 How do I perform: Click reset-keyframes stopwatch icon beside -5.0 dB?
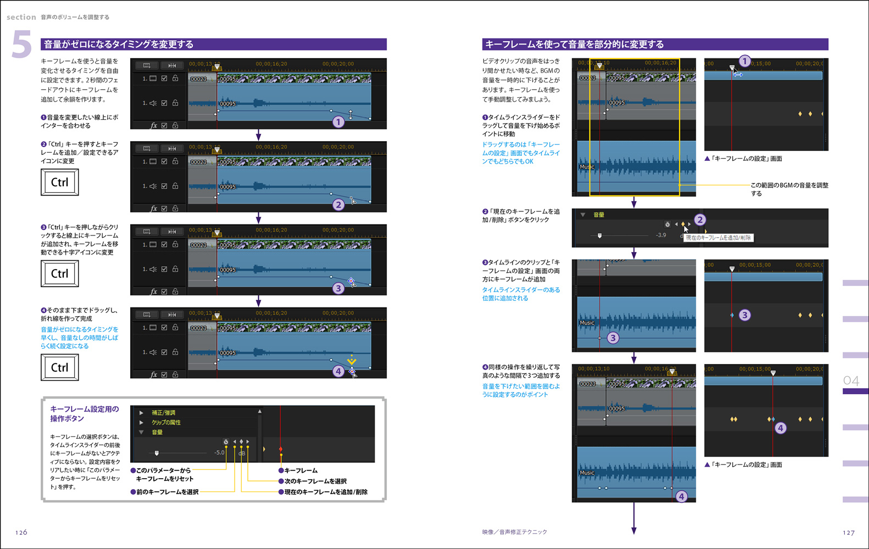pyautogui.click(x=226, y=441)
